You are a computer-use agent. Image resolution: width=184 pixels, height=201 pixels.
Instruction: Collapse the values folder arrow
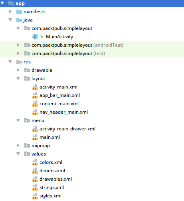[x=18, y=154]
